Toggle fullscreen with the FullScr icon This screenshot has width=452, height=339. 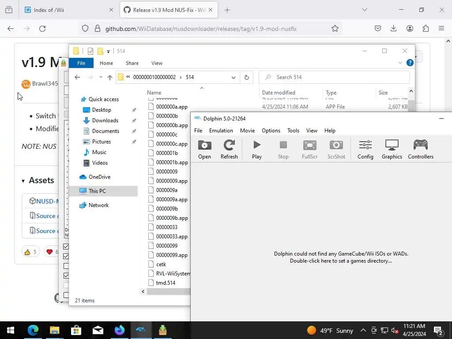click(x=309, y=149)
